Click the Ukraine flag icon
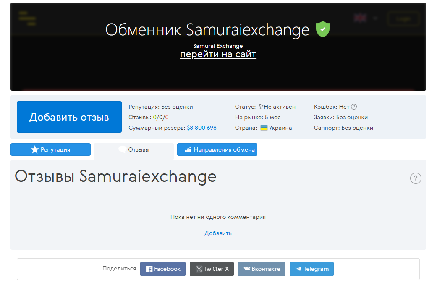Image resolution: width=445 pixels, height=304 pixels. [264, 128]
